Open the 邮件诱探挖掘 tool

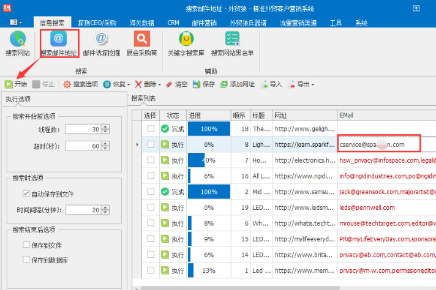pos(102,43)
